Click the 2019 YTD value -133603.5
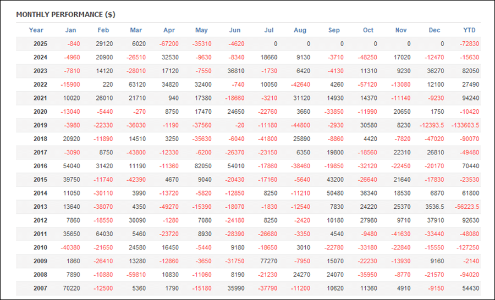495x300 pixels. (465, 125)
